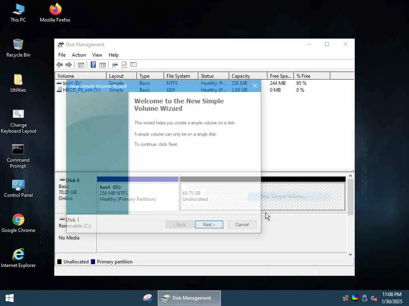Image resolution: width=409 pixels, height=306 pixels.
Task: Close the New Simple Volume Wizard dialog
Action: pos(255,86)
